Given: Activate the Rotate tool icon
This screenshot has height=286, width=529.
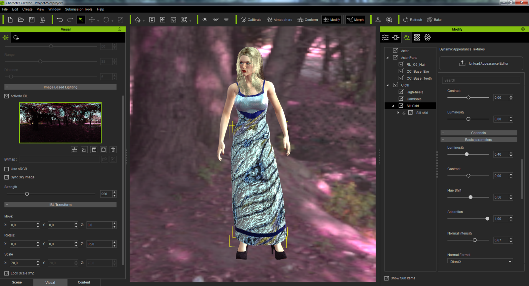Looking at the screenshot, I should (x=106, y=20).
